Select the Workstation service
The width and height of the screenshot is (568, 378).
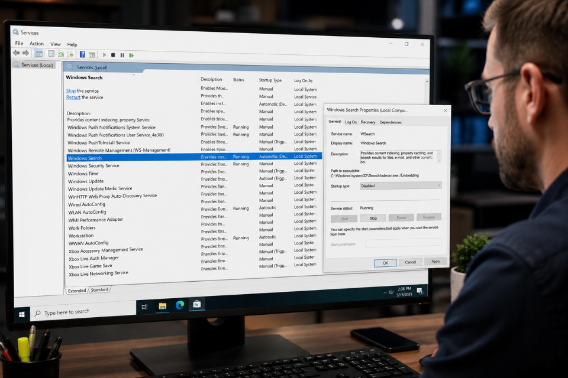(x=81, y=236)
